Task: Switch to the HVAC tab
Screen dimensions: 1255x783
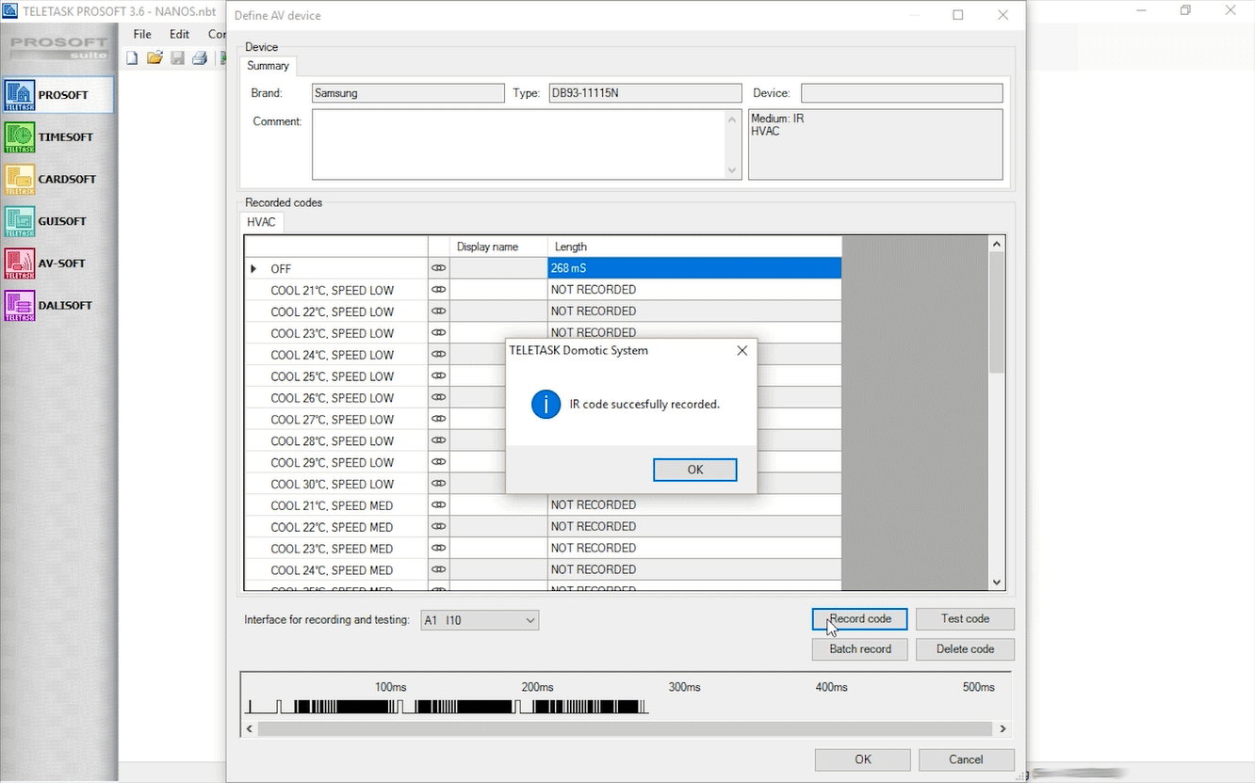Action: click(261, 222)
